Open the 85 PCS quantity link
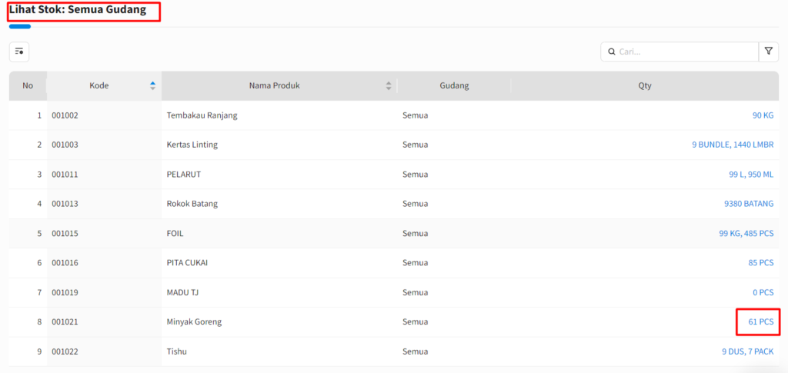 coord(761,263)
